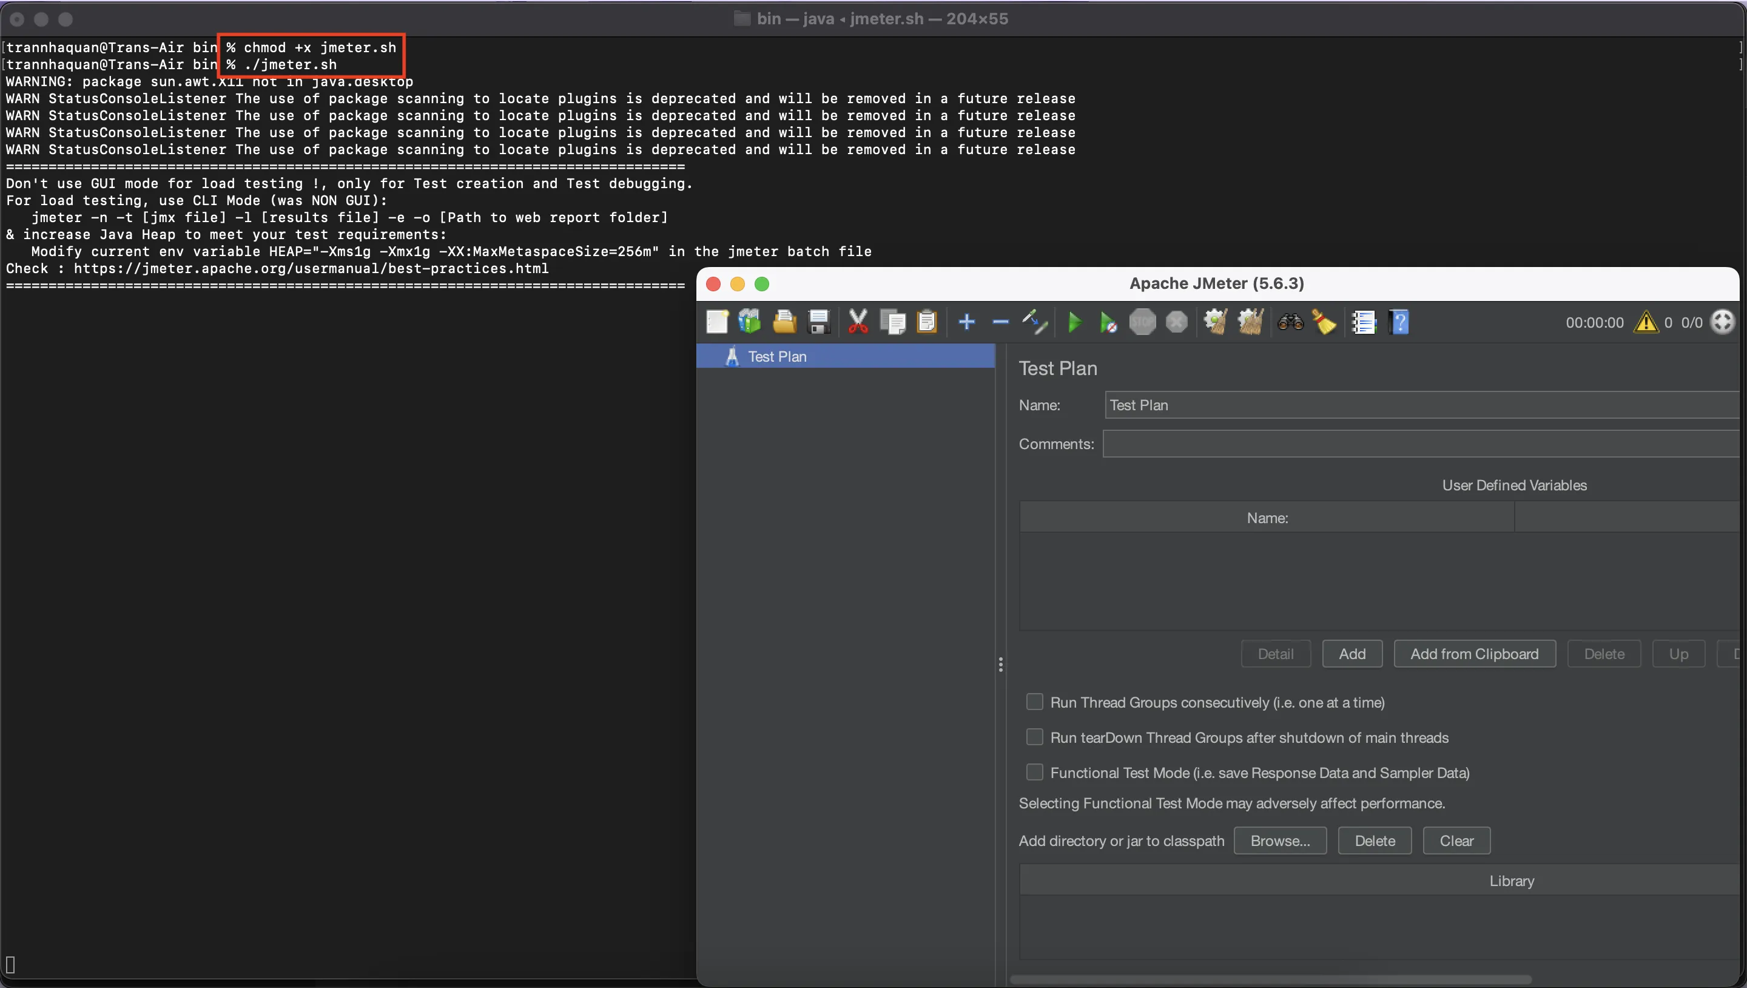Enable Functional Test Mode checkbox
Image resolution: width=1747 pixels, height=988 pixels.
pyautogui.click(x=1034, y=772)
